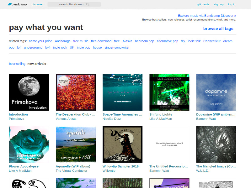Open the singer-songwriter tag

[117, 48]
